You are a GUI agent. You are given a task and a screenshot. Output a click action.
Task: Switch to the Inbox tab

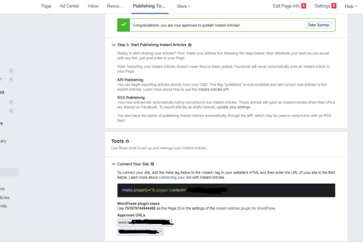click(93, 6)
